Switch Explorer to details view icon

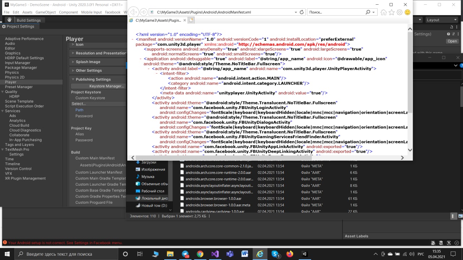pos(453,216)
